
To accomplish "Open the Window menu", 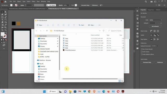I will coord(44,2).
